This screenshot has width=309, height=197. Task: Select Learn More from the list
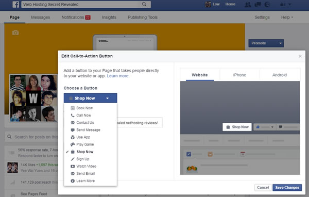point(91,181)
